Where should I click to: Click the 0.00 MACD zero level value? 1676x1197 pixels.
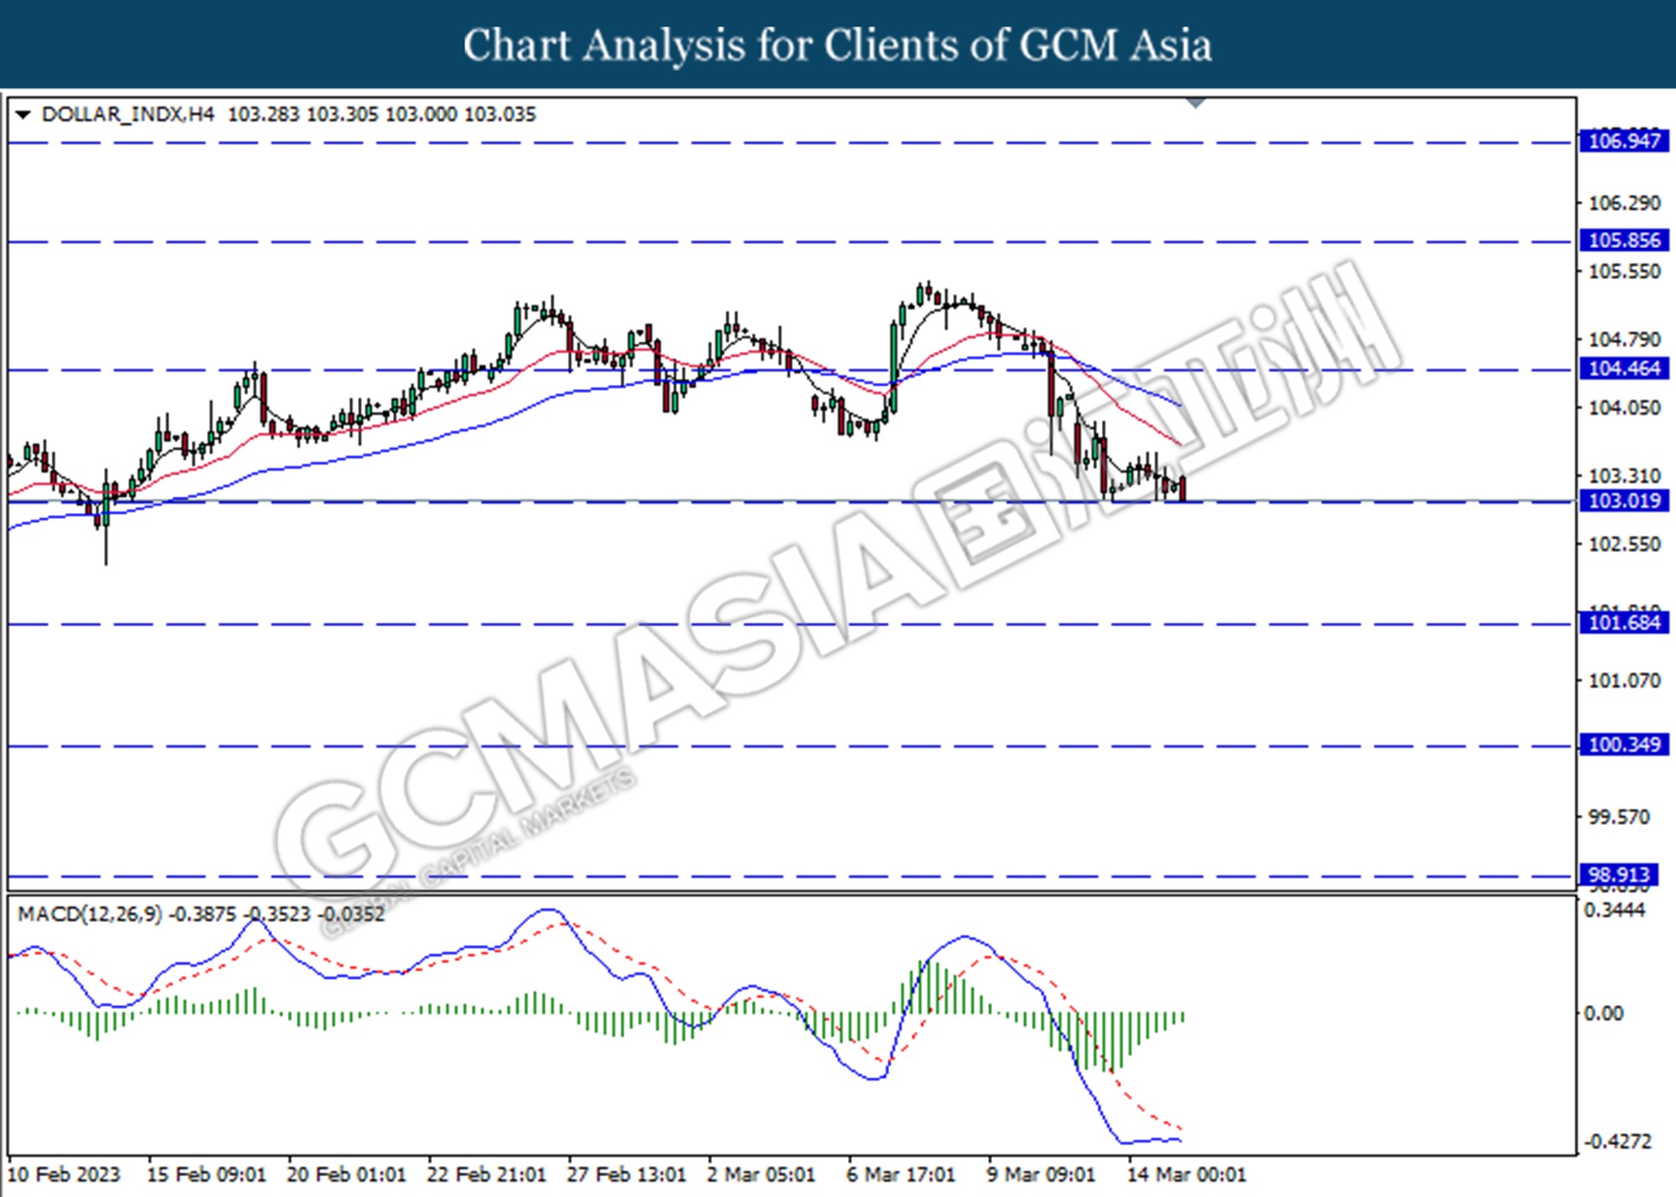1603,1013
